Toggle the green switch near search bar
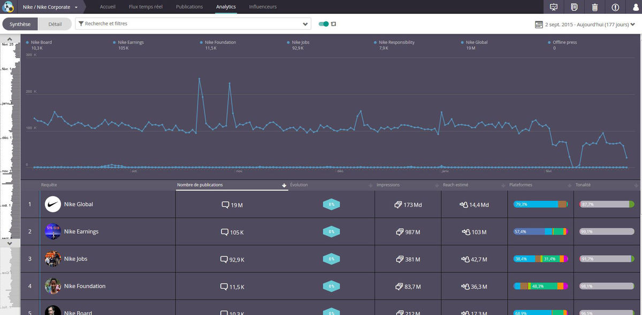 click(323, 24)
